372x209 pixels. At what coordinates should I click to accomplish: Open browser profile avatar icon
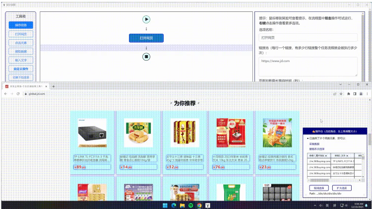click(361, 94)
